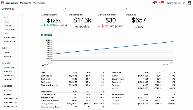Screen dimensions: 193x110
Task: Click the Payables row in Balance sheet
Action: (x=143, y=101)
